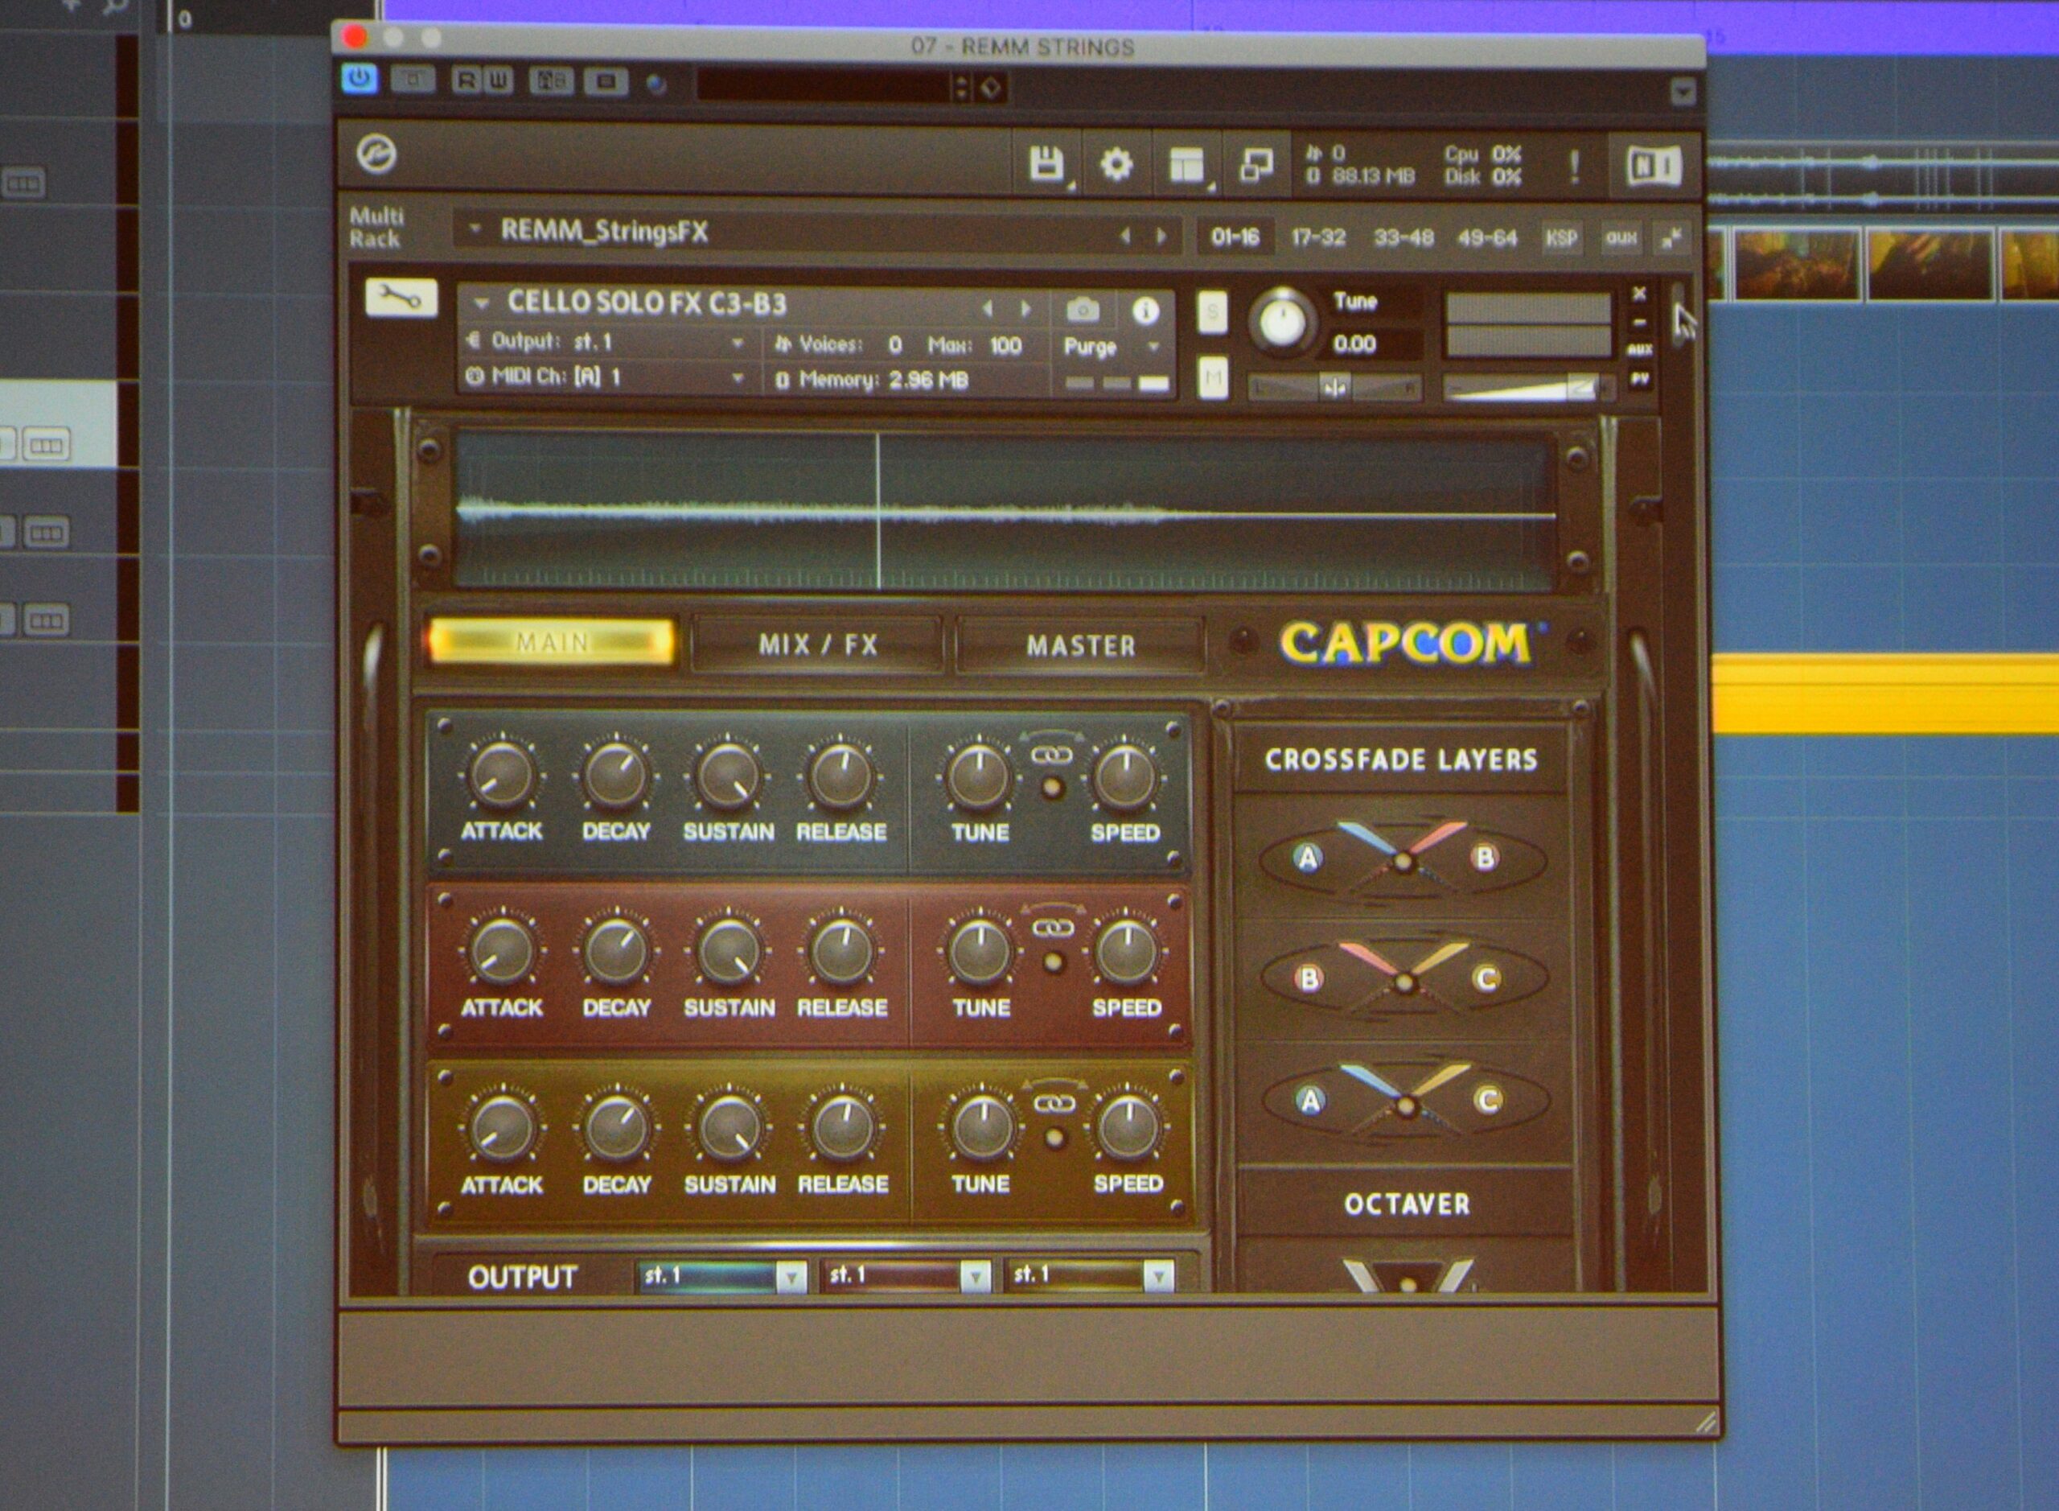Click blue layer TUNE knob
This screenshot has width=2059, height=1511.
pyautogui.click(x=978, y=776)
